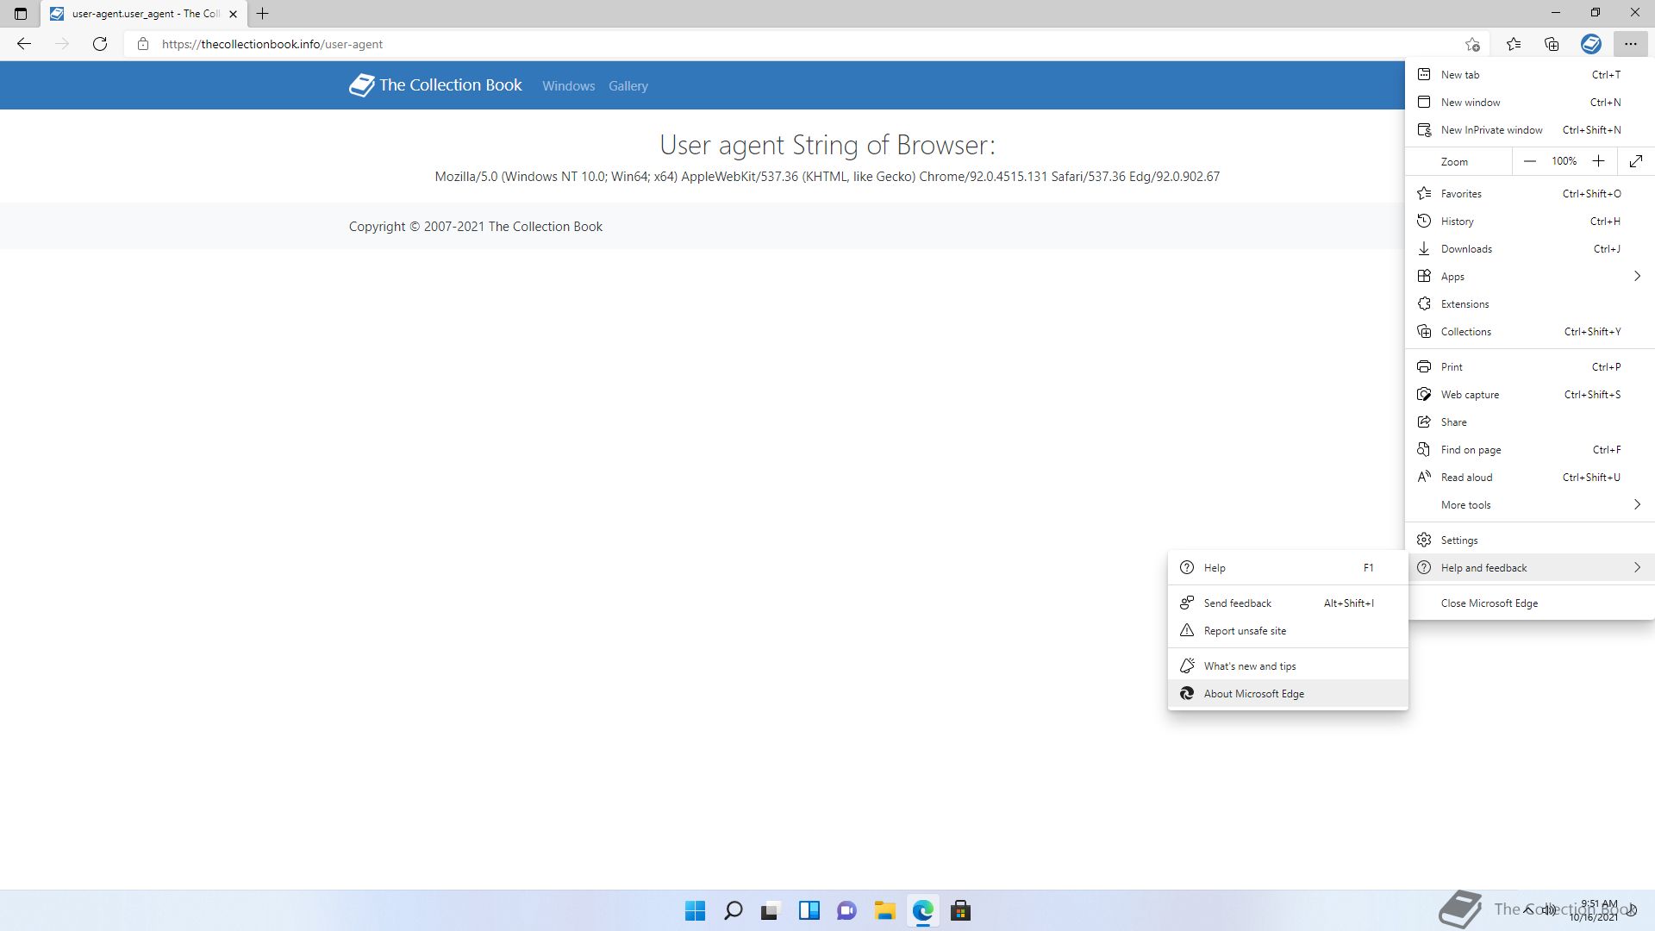Image resolution: width=1655 pixels, height=931 pixels.
Task: Open Settings from the menu
Action: click(1530, 540)
